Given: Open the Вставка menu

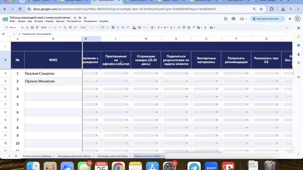Looking at the screenshot, I should 39,21.
